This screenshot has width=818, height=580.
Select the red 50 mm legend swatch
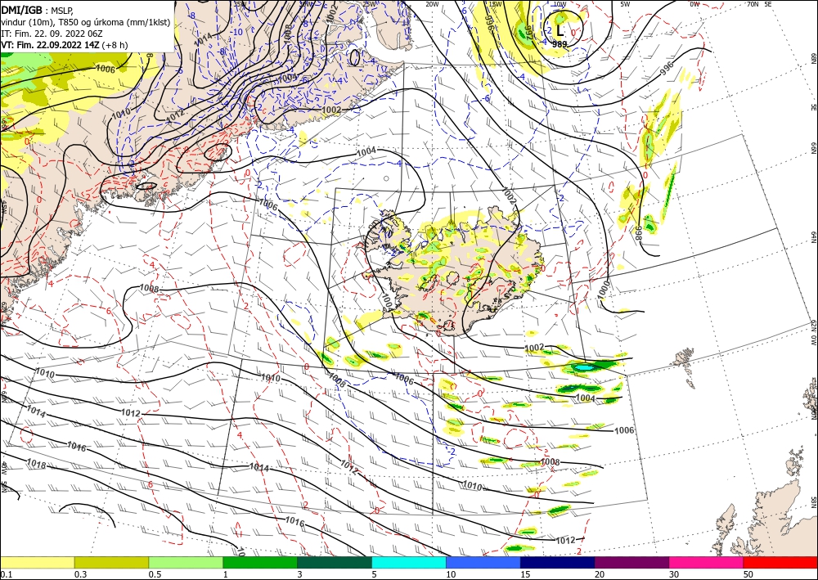tap(780, 562)
